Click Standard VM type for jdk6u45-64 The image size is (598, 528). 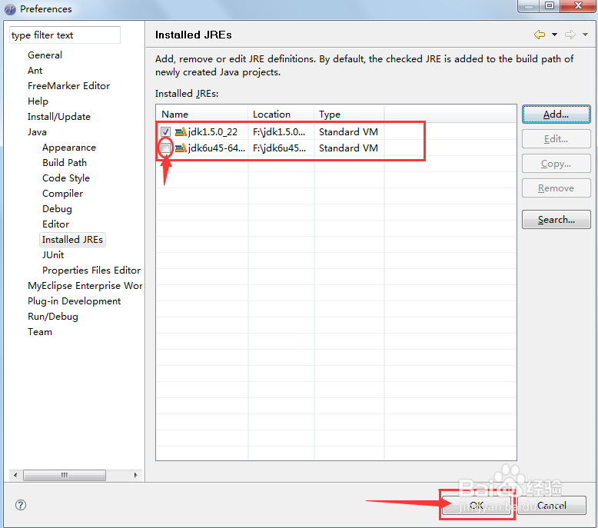(348, 148)
